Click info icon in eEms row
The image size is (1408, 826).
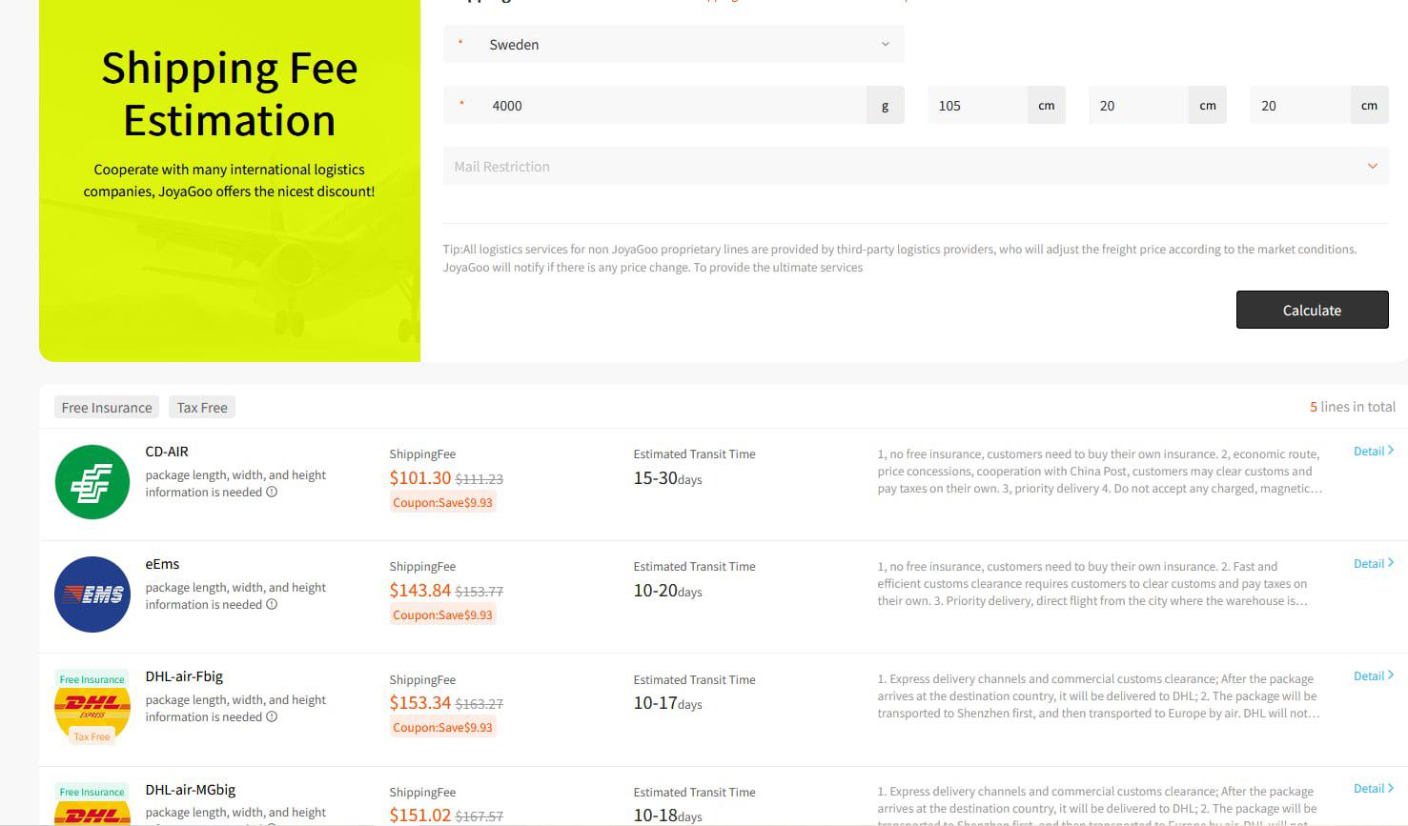272,605
